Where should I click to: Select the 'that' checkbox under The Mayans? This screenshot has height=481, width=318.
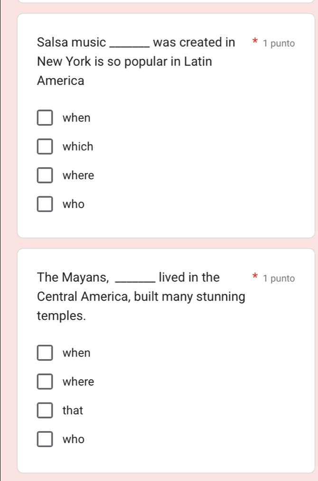[x=45, y=411]
